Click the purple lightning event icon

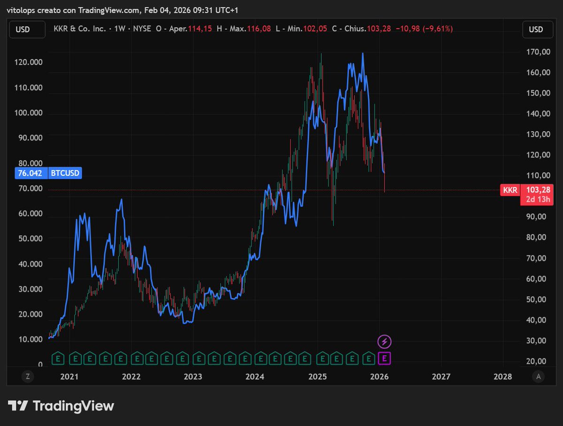(385, 341)
